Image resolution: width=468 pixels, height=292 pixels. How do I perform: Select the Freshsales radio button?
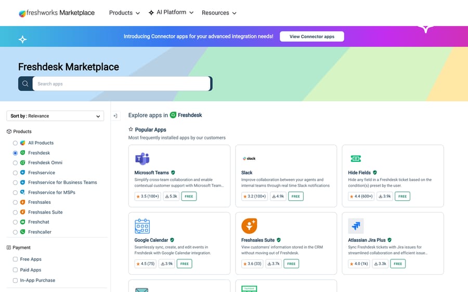pyautogui.click(x=15, y=202)
